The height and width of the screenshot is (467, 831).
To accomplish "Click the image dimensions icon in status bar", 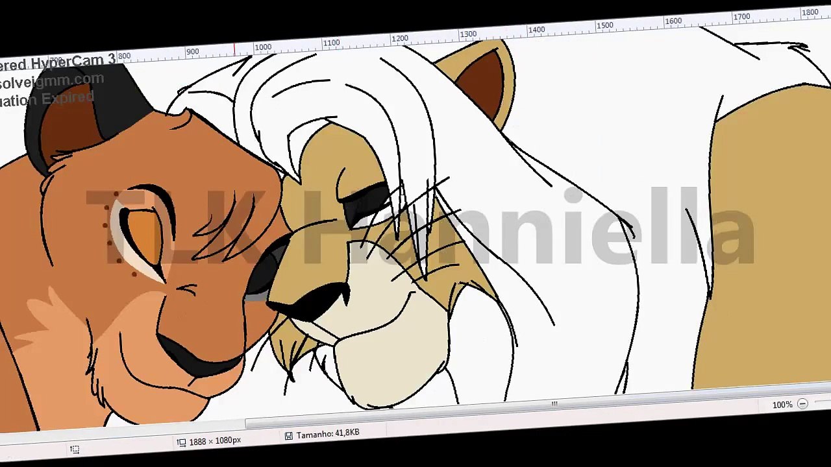I will point(181,442).
